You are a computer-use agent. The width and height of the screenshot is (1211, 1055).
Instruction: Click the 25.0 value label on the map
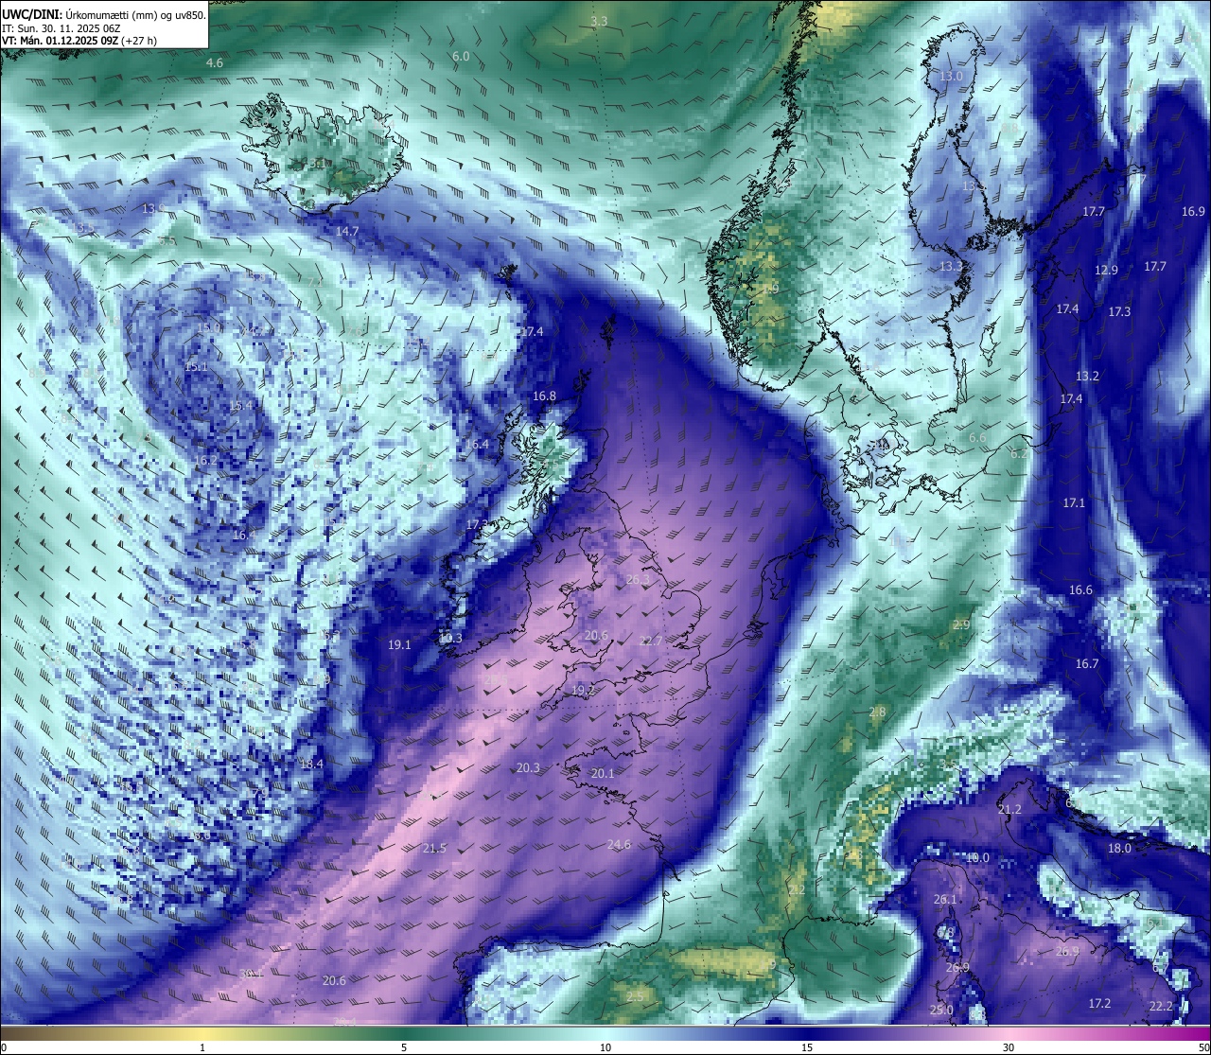coord(941,1011)
